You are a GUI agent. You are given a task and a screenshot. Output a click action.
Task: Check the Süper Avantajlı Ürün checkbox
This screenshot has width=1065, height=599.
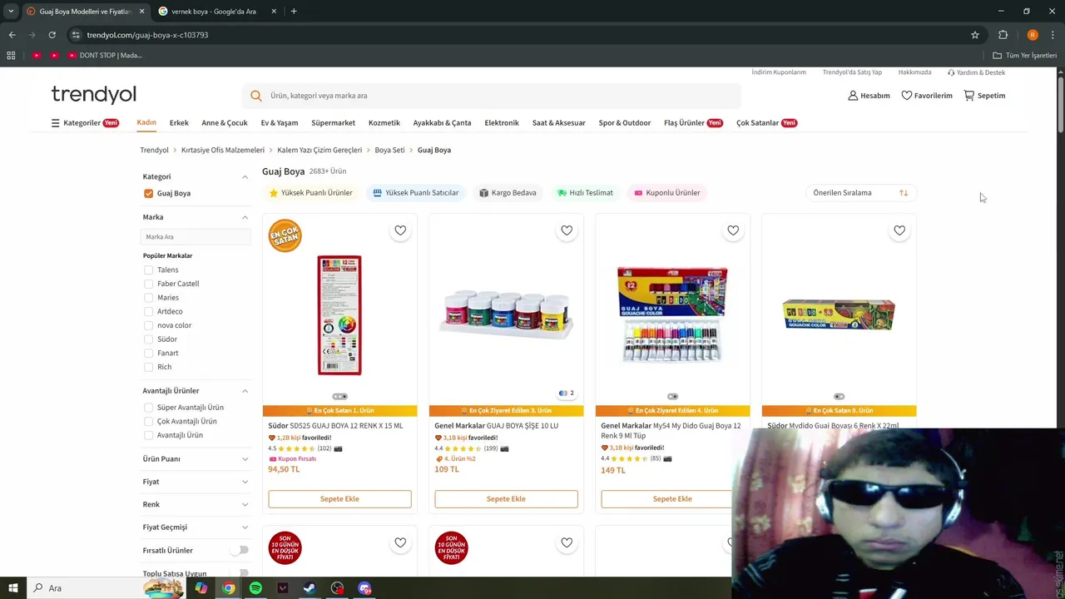click(x=148, y=408)
